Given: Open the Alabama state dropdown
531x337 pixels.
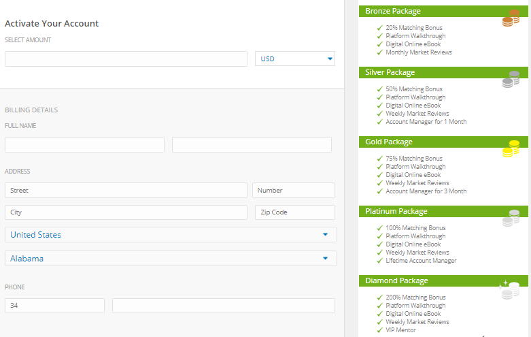Looking at the screenshot, I should 171,258.
